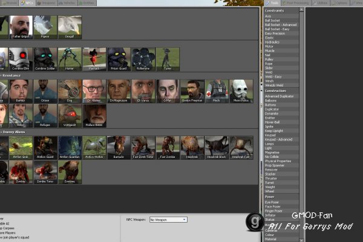Image resolution: width=363 pixels, height=242 pixels.
Task: Choose the Hydraulics tool
Action: pos(281,42)
